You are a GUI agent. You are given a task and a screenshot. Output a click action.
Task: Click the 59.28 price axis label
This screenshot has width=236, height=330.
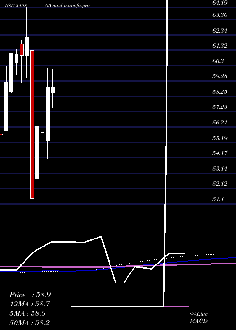point(220,76)
